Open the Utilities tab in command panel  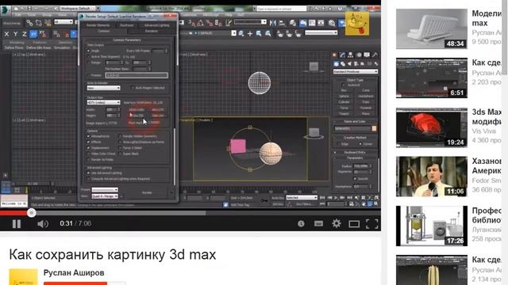(375, 55)
